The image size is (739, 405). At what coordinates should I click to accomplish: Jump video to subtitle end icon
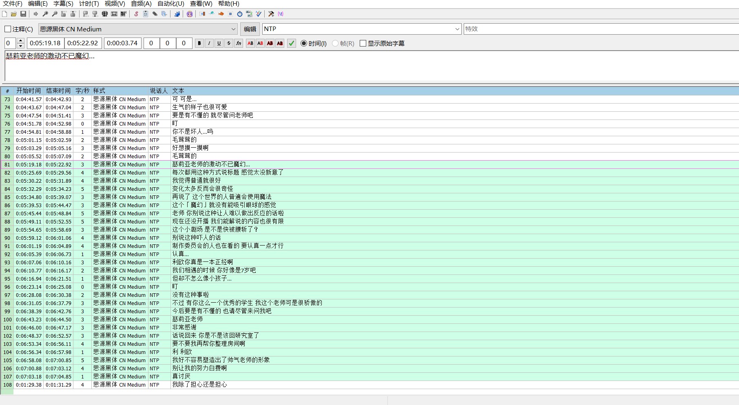pyautogui.click(x=73, y=14)
